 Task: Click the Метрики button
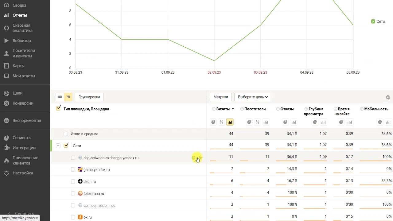click(x=220, y=97)
